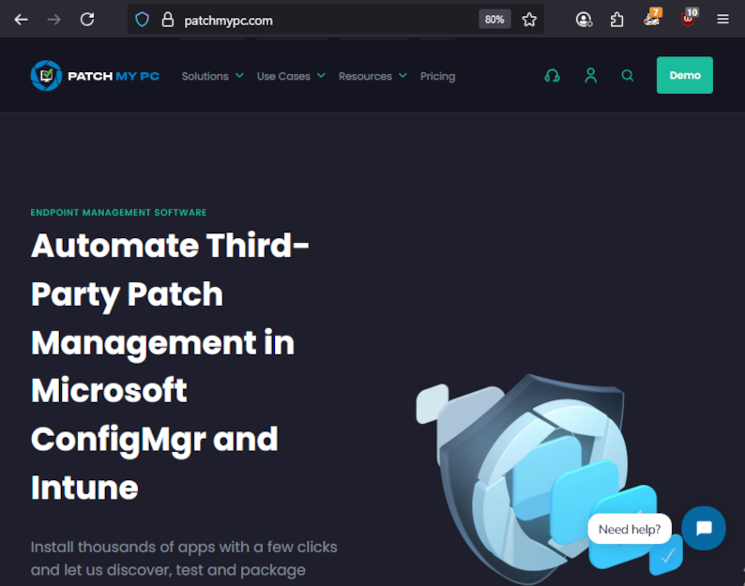
Task: Click the 'Install thousands of apps' paragraph
Action: click(184, 559)
